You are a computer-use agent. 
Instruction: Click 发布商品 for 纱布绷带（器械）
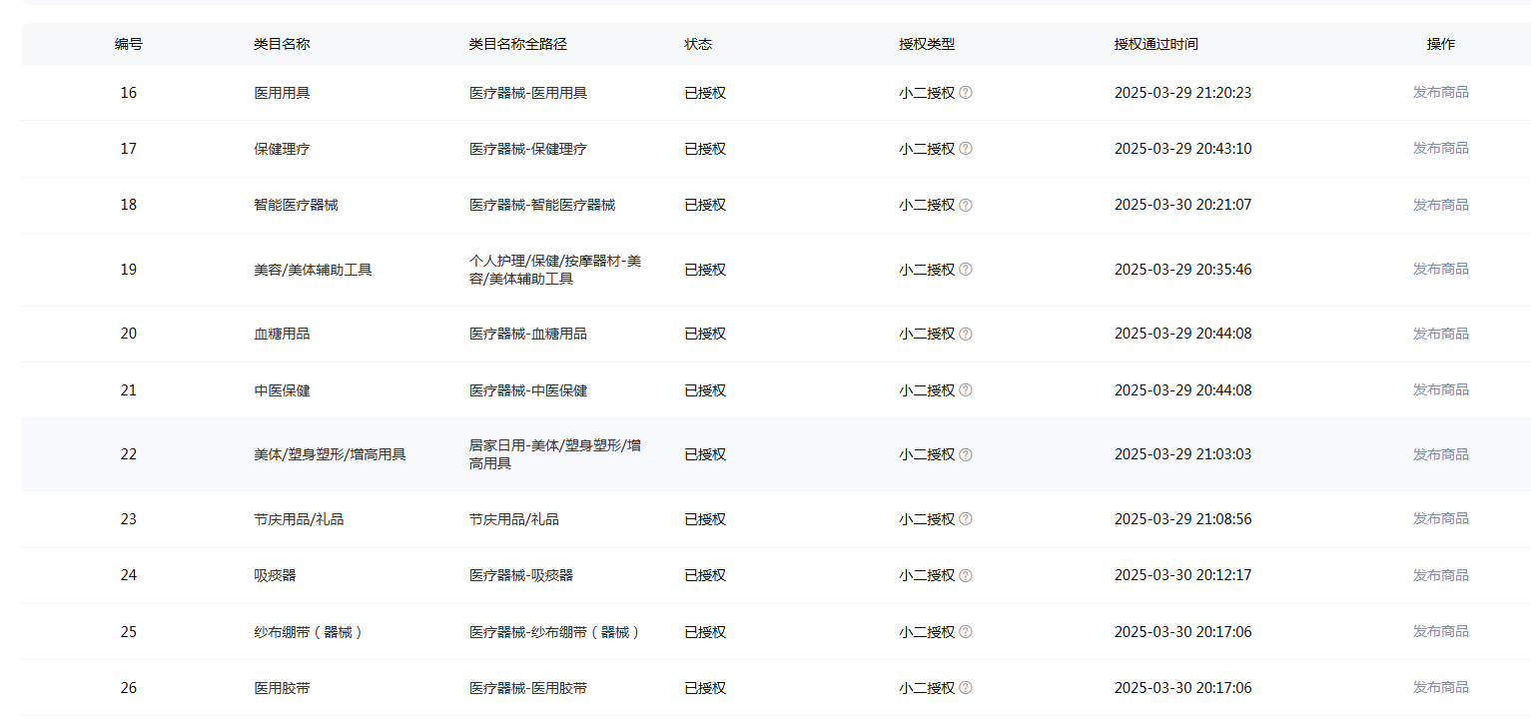tap(1440, 631)
